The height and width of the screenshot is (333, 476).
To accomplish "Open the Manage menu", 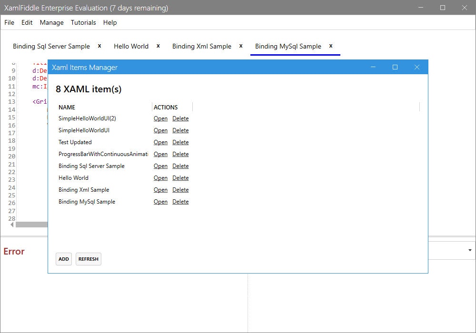I will point(51,22).
